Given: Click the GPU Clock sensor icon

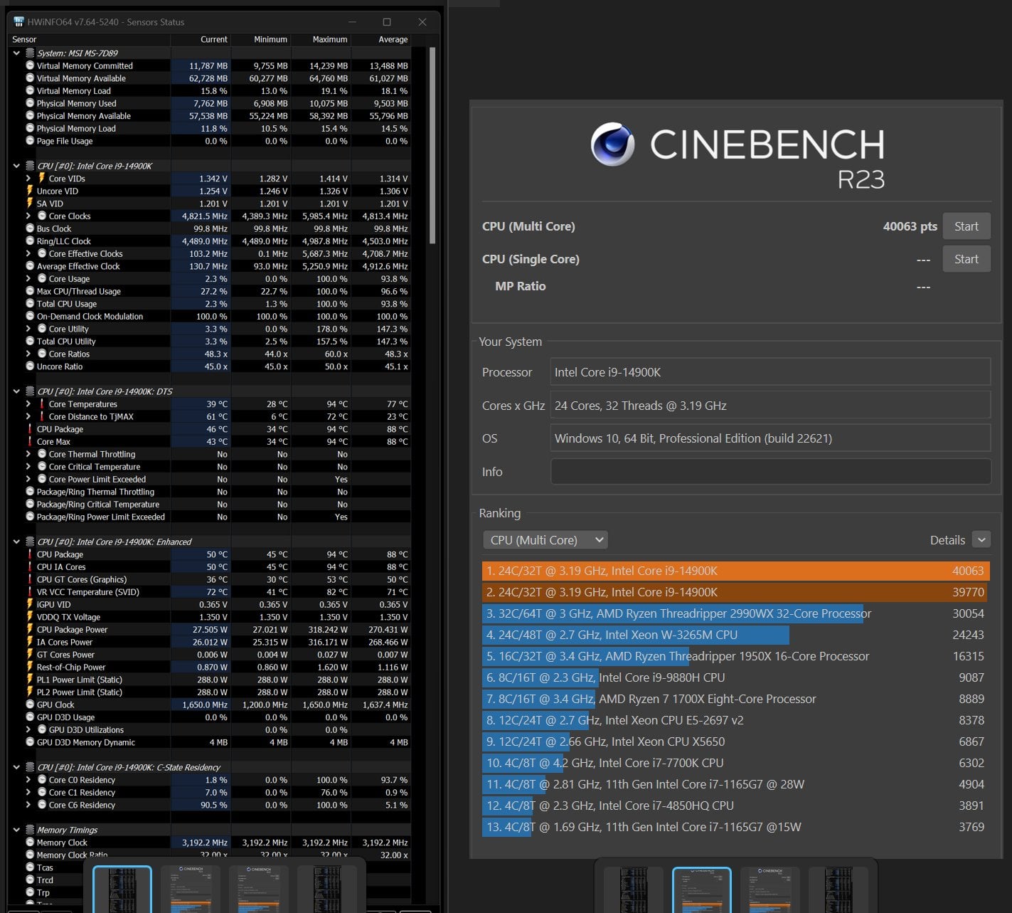Looking at the screenshot, I should click(30, 704).
